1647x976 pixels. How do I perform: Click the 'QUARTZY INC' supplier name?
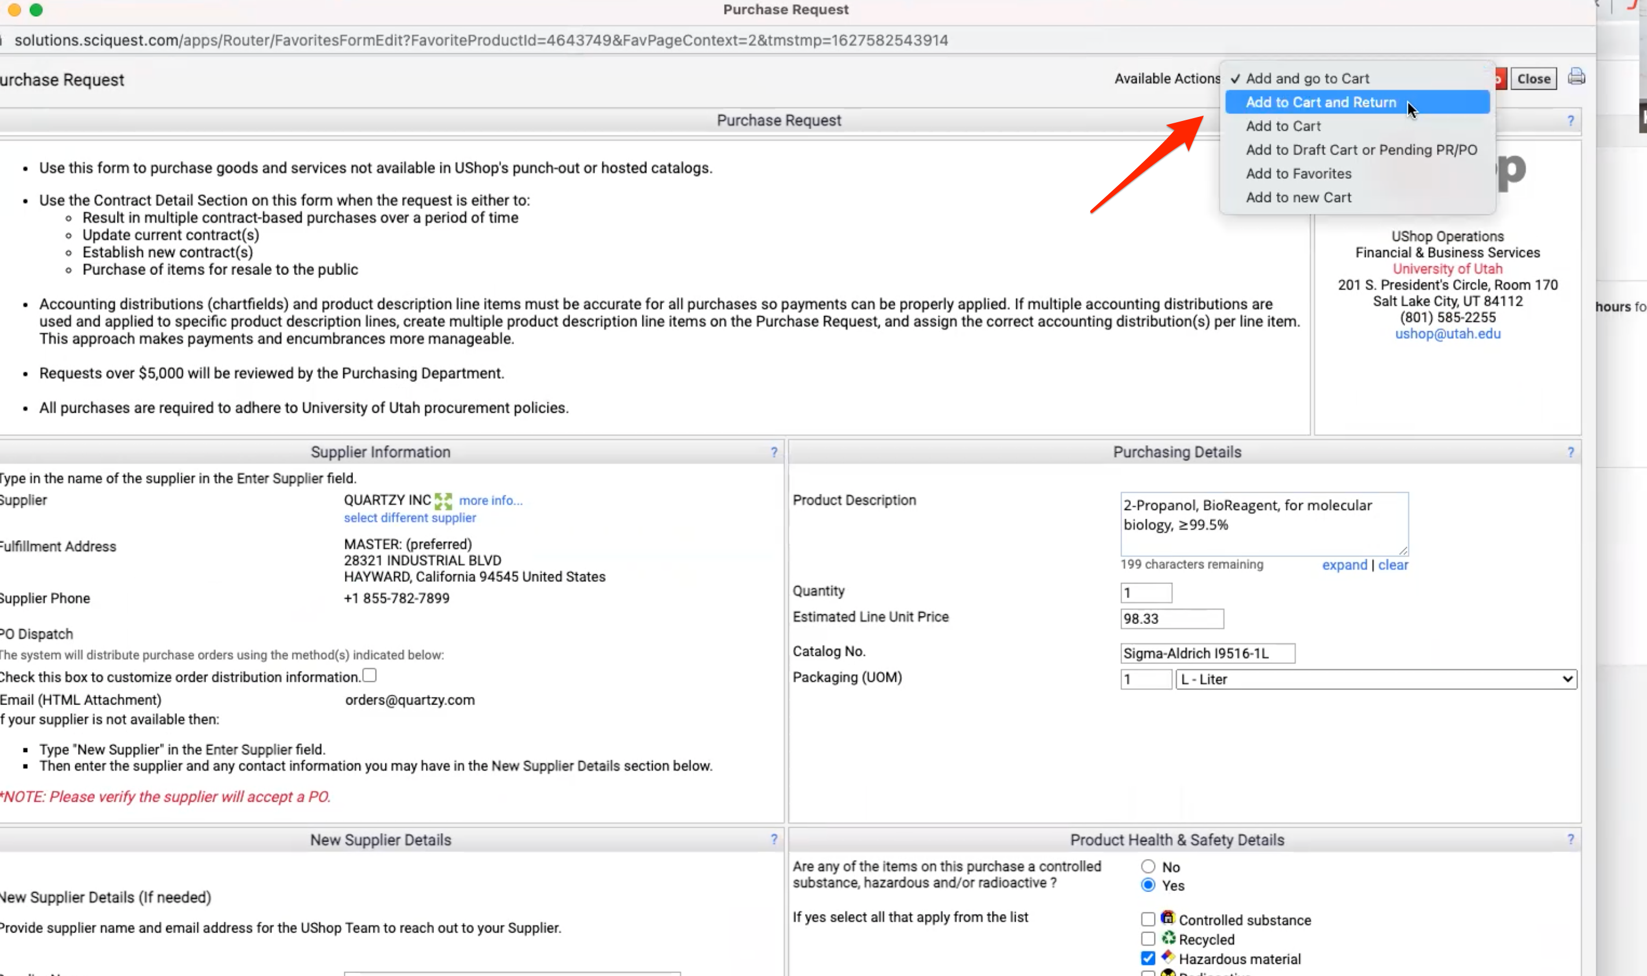tap(387, 501)
